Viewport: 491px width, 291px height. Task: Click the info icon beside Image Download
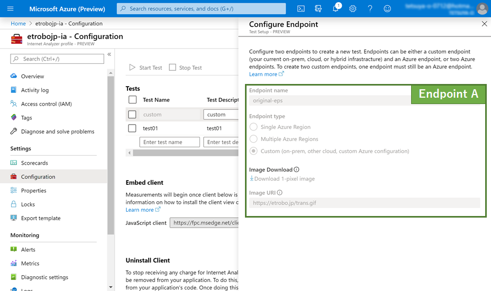[296, 170]
